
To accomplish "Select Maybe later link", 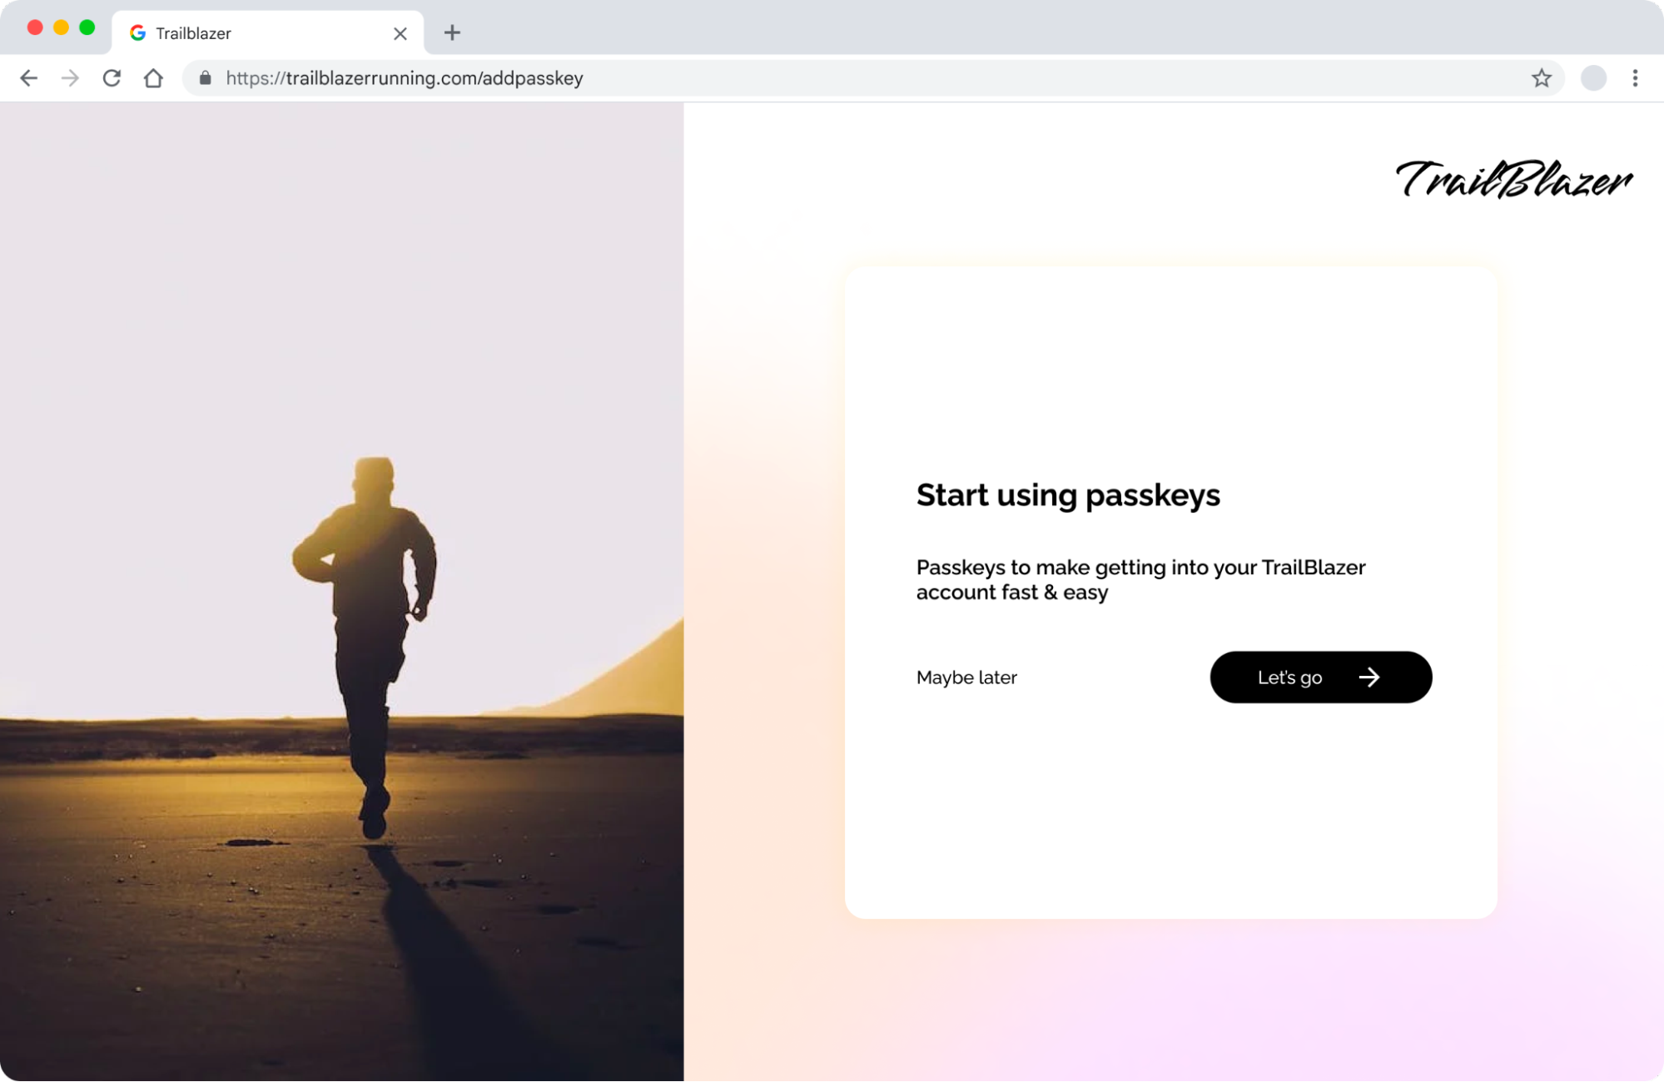I will click(966, 677).
